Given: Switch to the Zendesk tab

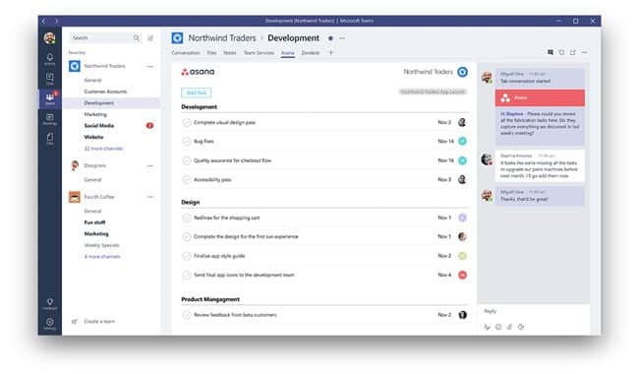Looking at the screenshot, I should click(311, 52).
